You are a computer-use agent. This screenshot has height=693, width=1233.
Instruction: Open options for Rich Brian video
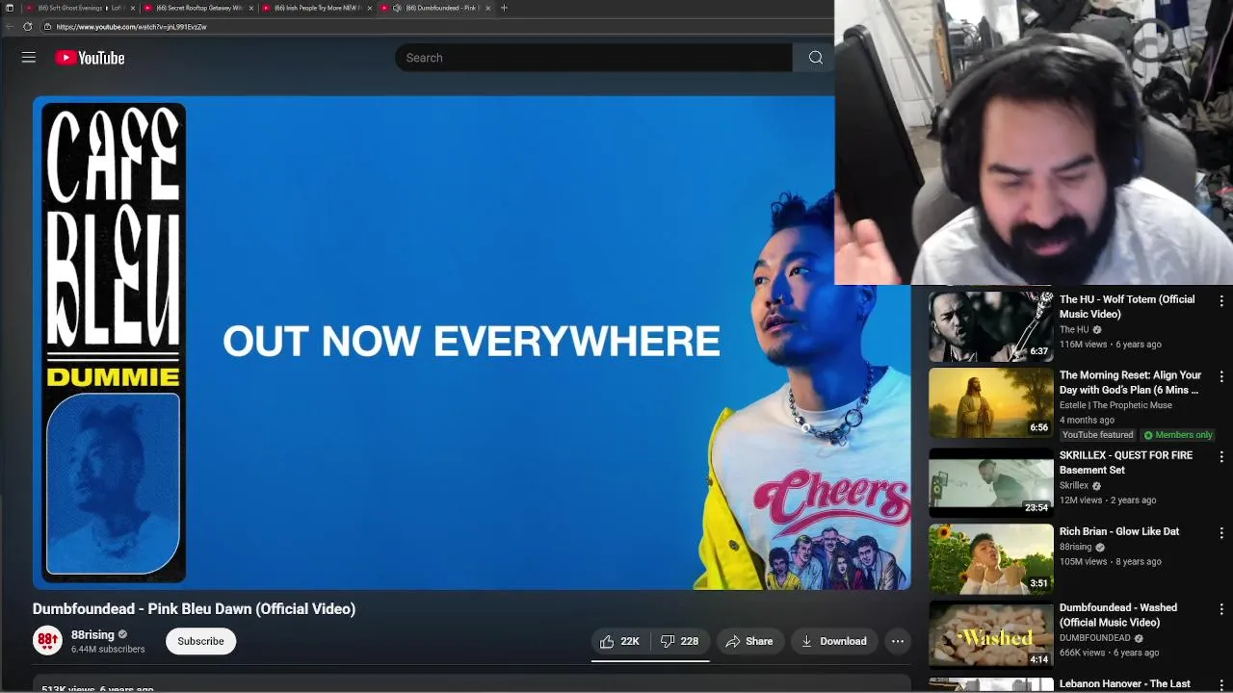1221,533
